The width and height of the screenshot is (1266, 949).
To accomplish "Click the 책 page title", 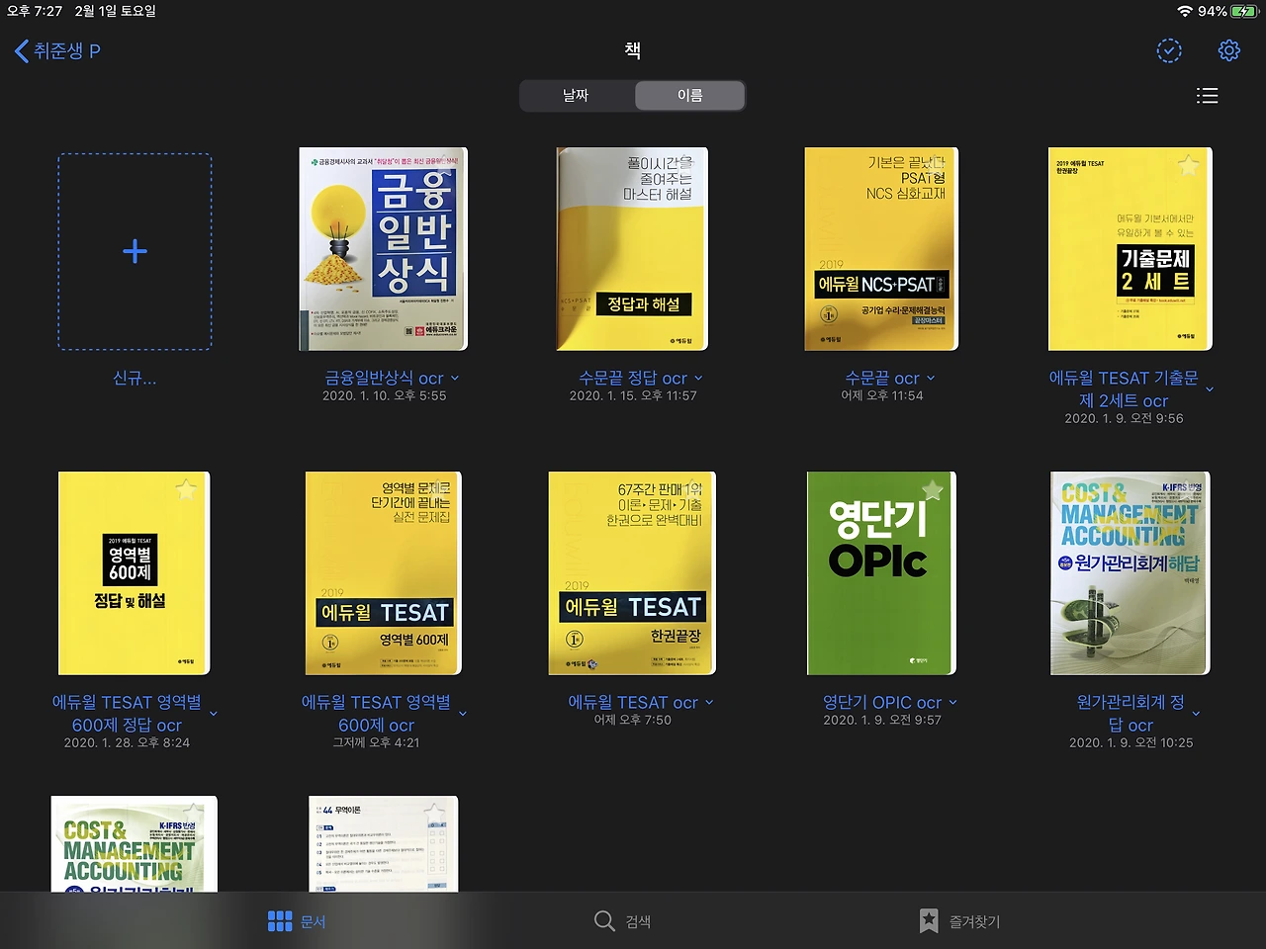I will point(633,50).
